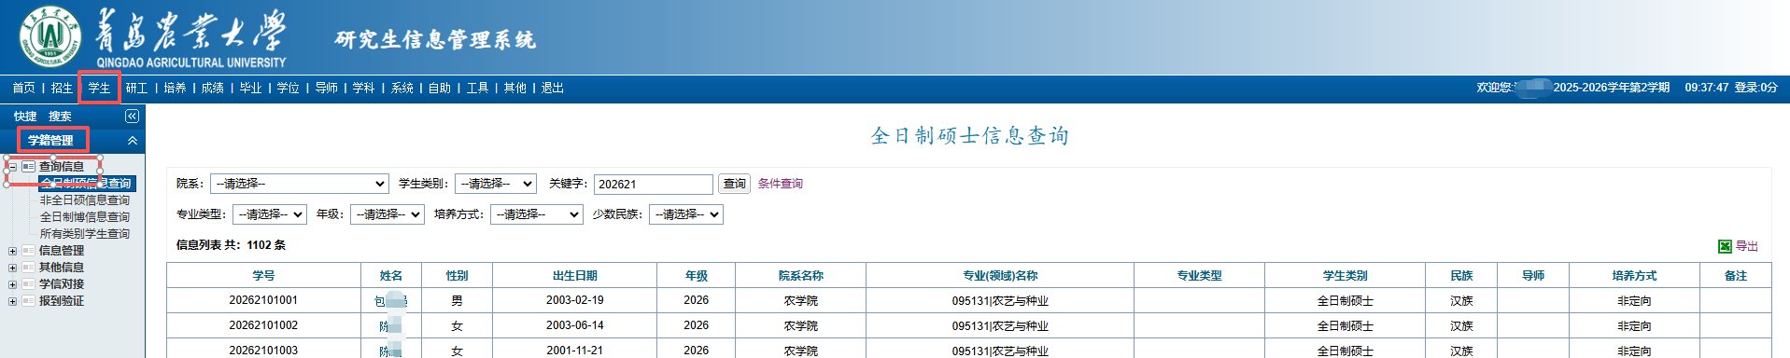Open the name link in row 20262101001

pyautogui.click(x=391, y=301)
